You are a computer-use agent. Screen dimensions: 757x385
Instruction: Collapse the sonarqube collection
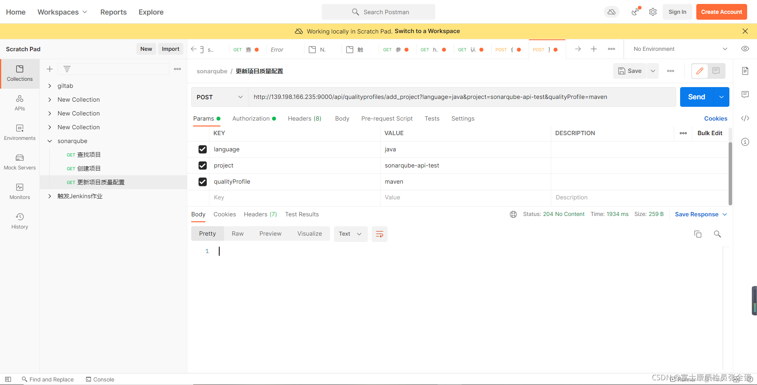tap(50, 141)
